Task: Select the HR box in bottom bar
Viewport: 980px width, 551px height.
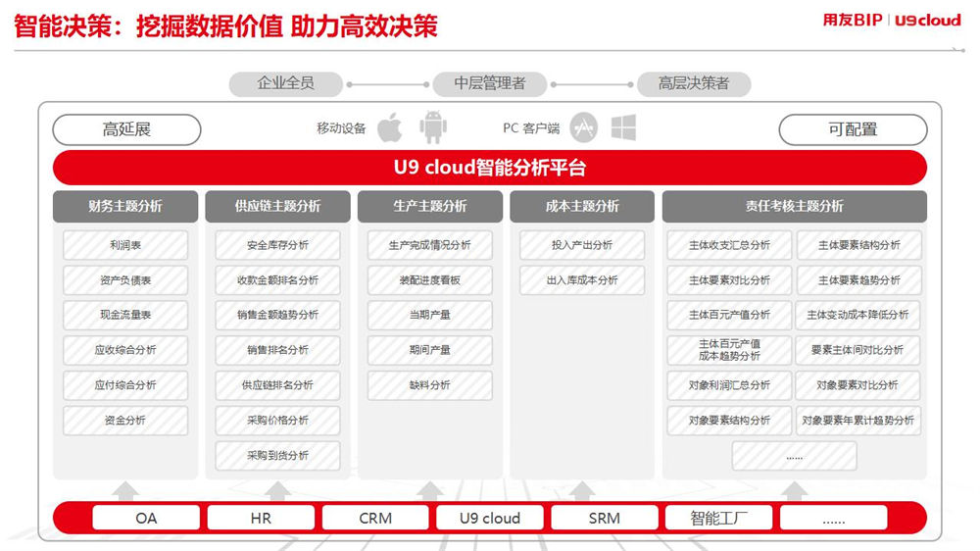Action: pos(261,518)
